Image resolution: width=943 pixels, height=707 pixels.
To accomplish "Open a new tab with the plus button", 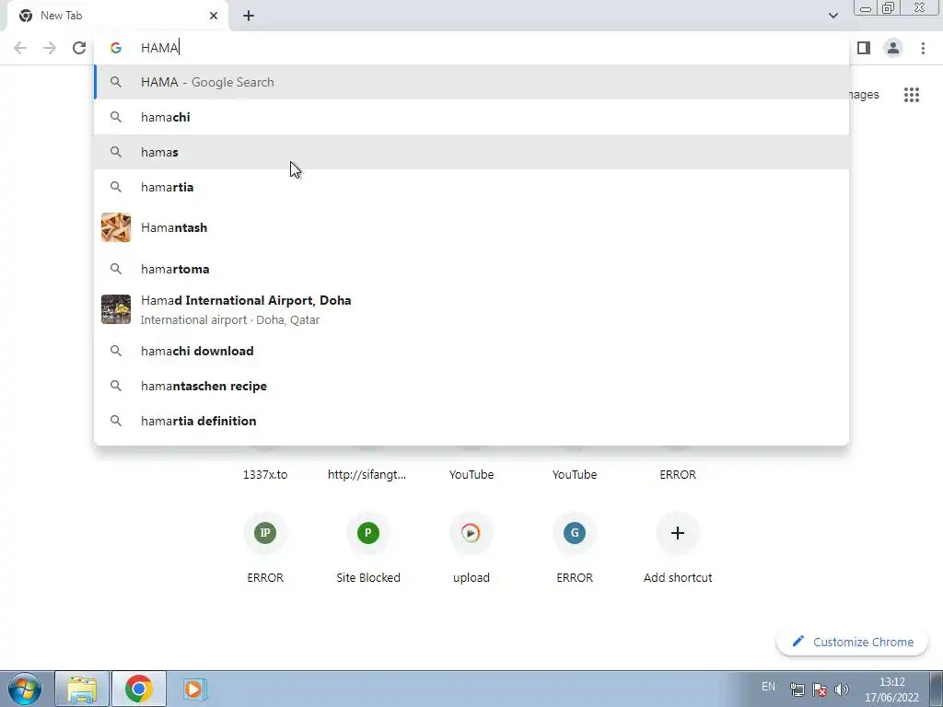I will [x=249, y=16].
